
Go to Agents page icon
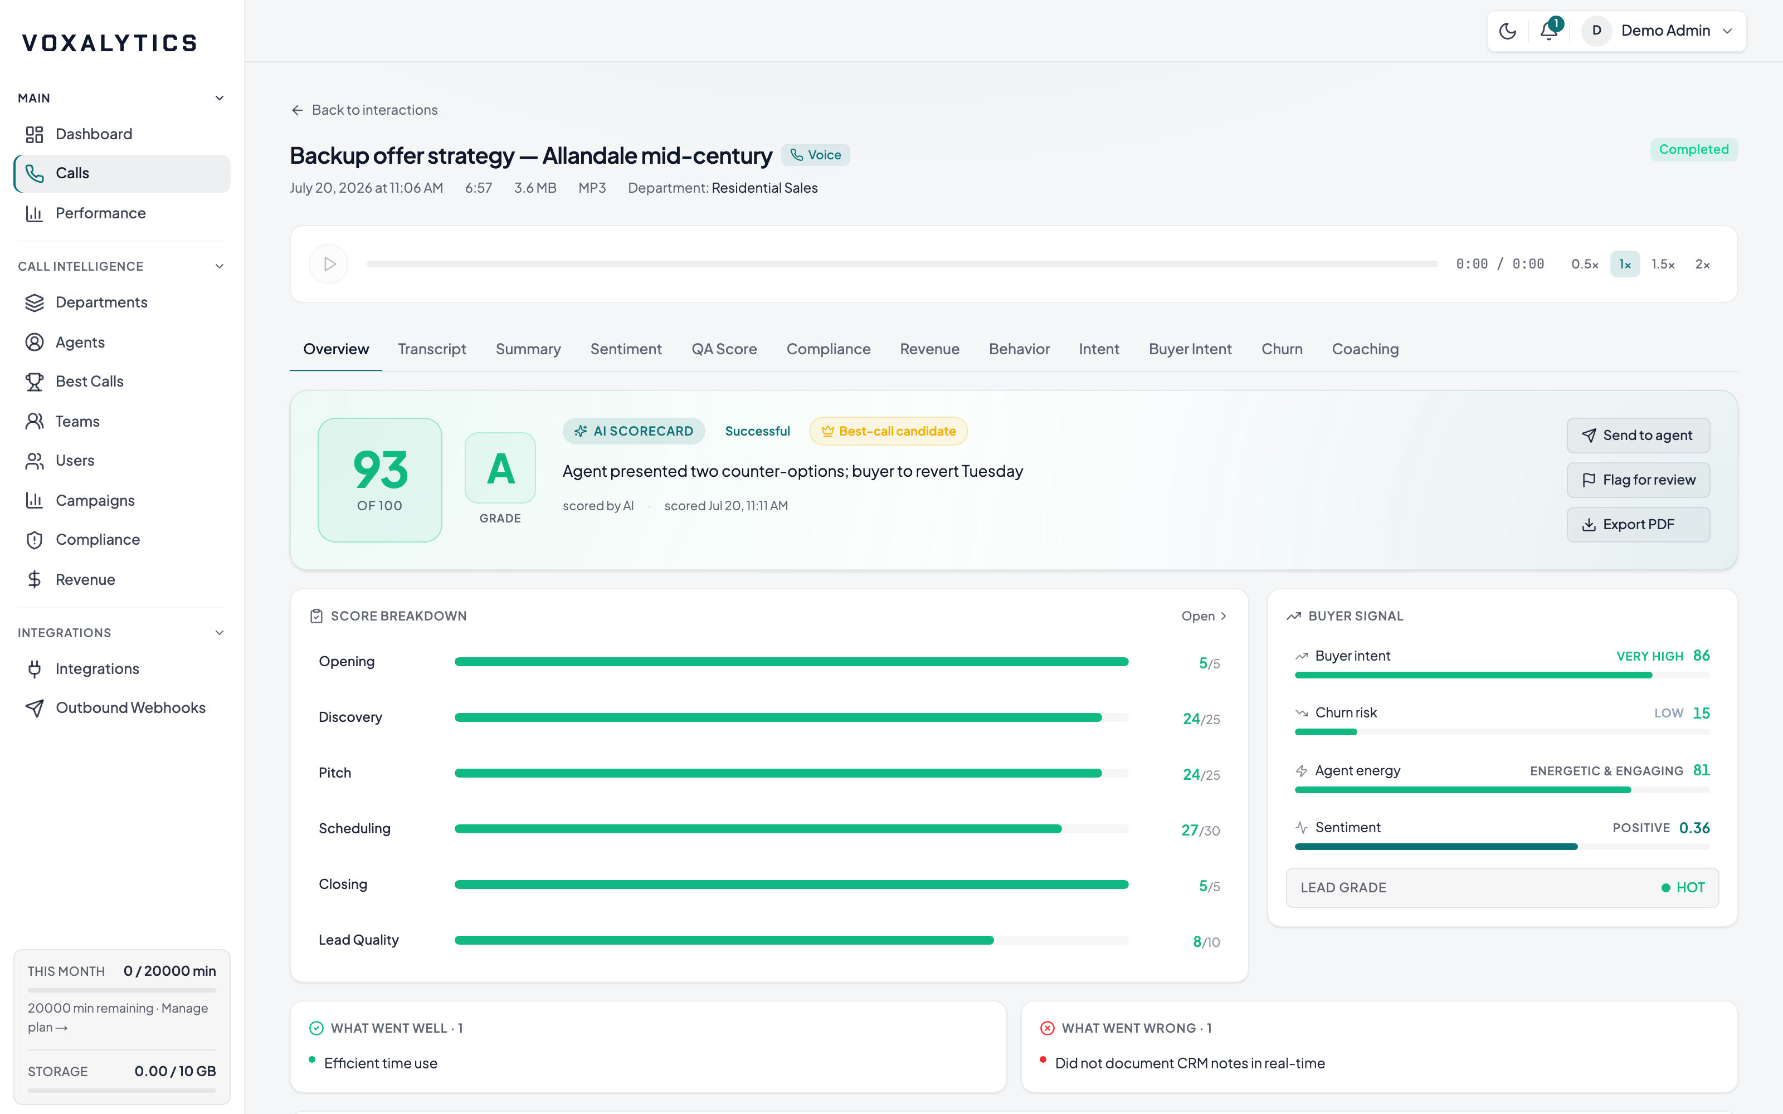coord(35,342)
